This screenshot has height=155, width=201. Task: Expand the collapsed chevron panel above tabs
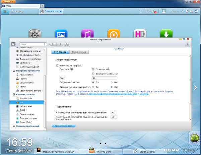click(119, 48)
